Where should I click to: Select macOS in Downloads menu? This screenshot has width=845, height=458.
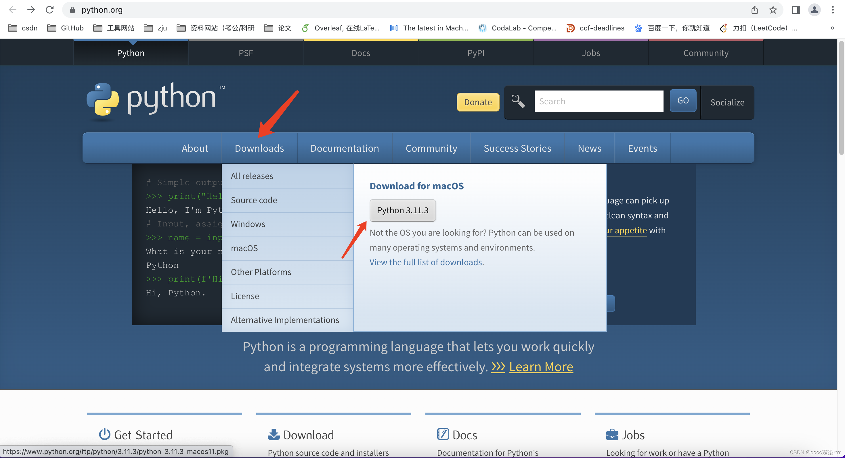(287, 248)
